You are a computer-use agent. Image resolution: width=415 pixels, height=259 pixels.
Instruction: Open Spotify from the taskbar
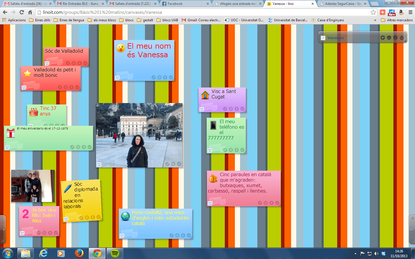pyautogui.click(x=115, y=253)
